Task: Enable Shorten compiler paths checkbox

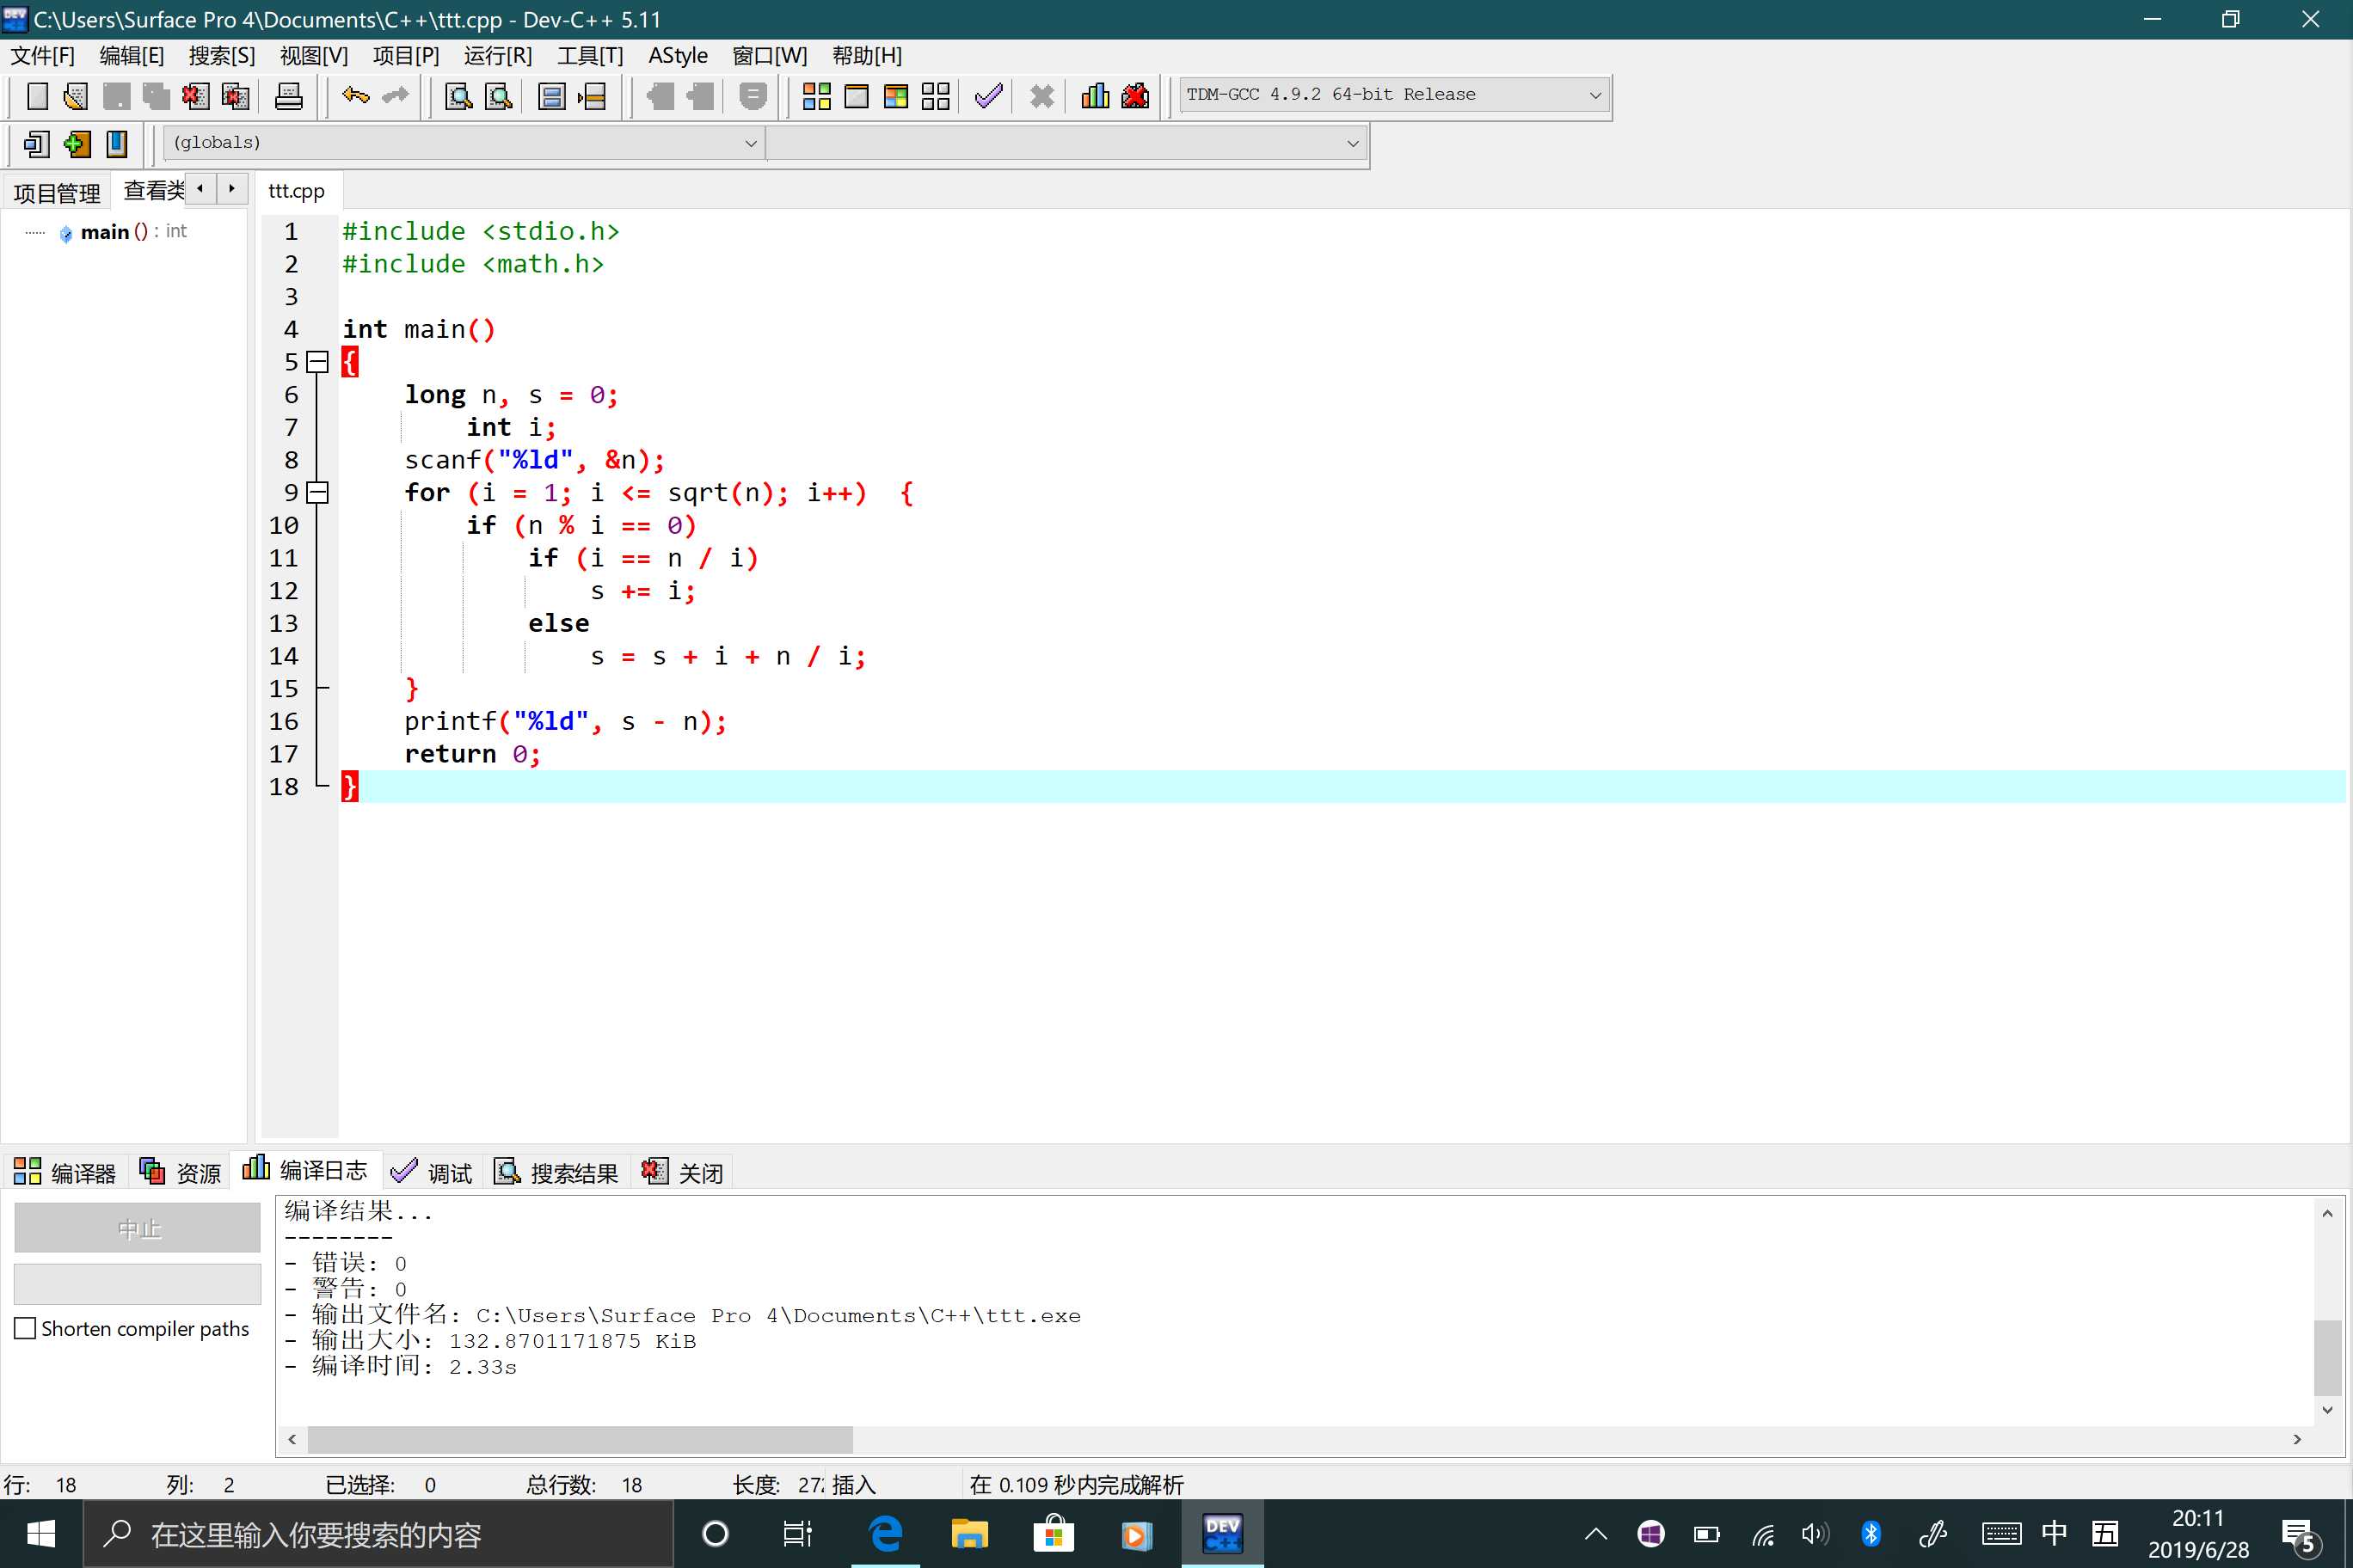Action: (x=26, y=1328)
